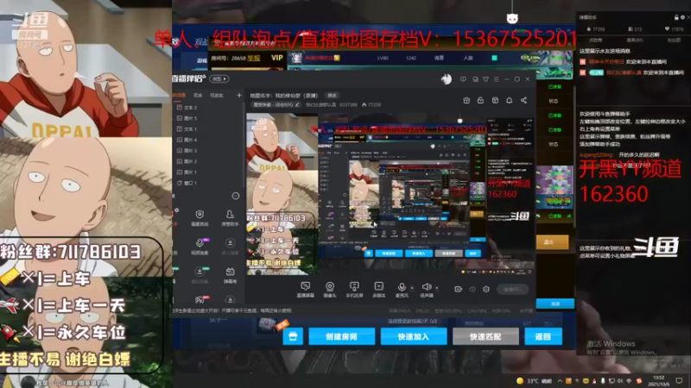Click the 返回 button in game lobby

click(543, 336)
